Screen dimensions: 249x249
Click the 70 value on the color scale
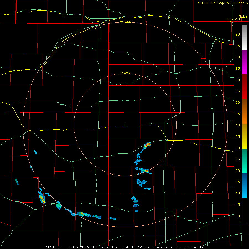pos(238,57)
